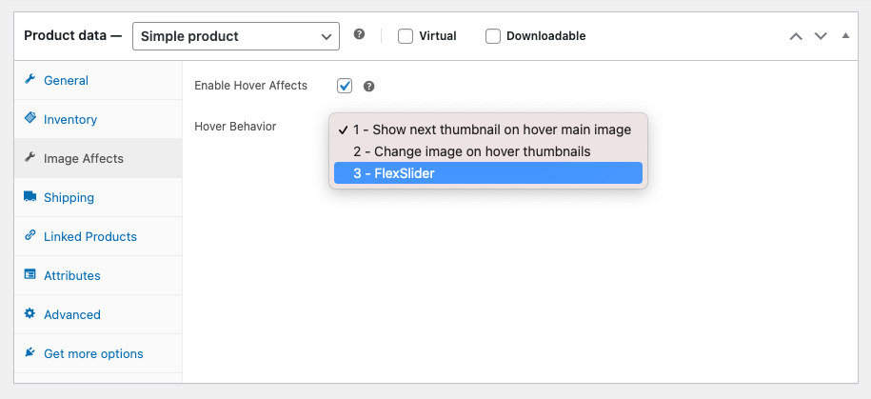Click the Linked Products chain icon
This screenshot has height=399, width=871.
coord(30,236)
